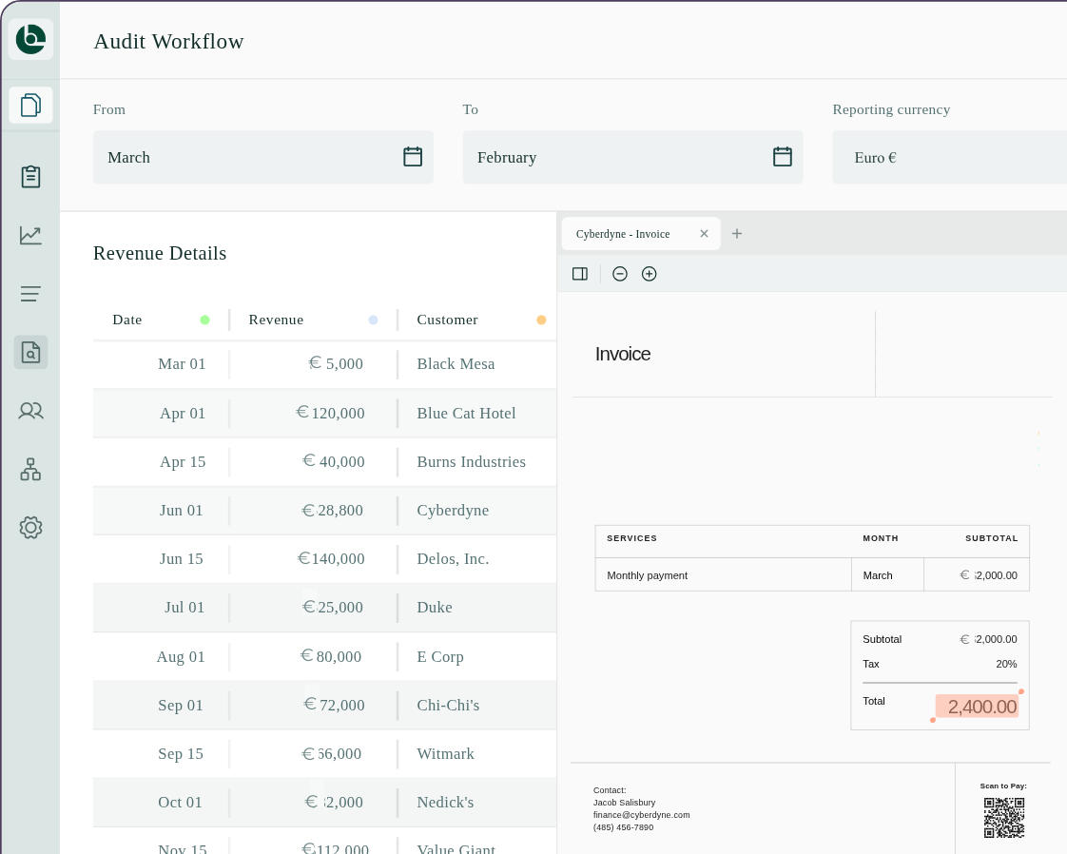This screenshot has height=854, width=1067.
Task: Click the zoom out minus icon
Action: click(620, 274)
